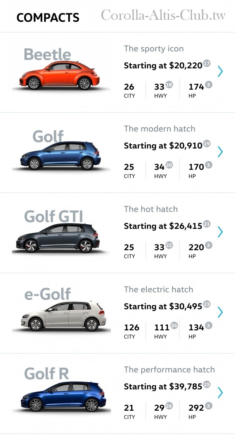Open footnote 17 beside Beetle price

pos(207,63)
